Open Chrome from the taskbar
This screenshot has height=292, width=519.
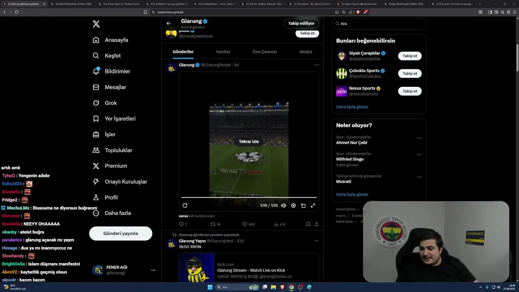tap(291, 287)
